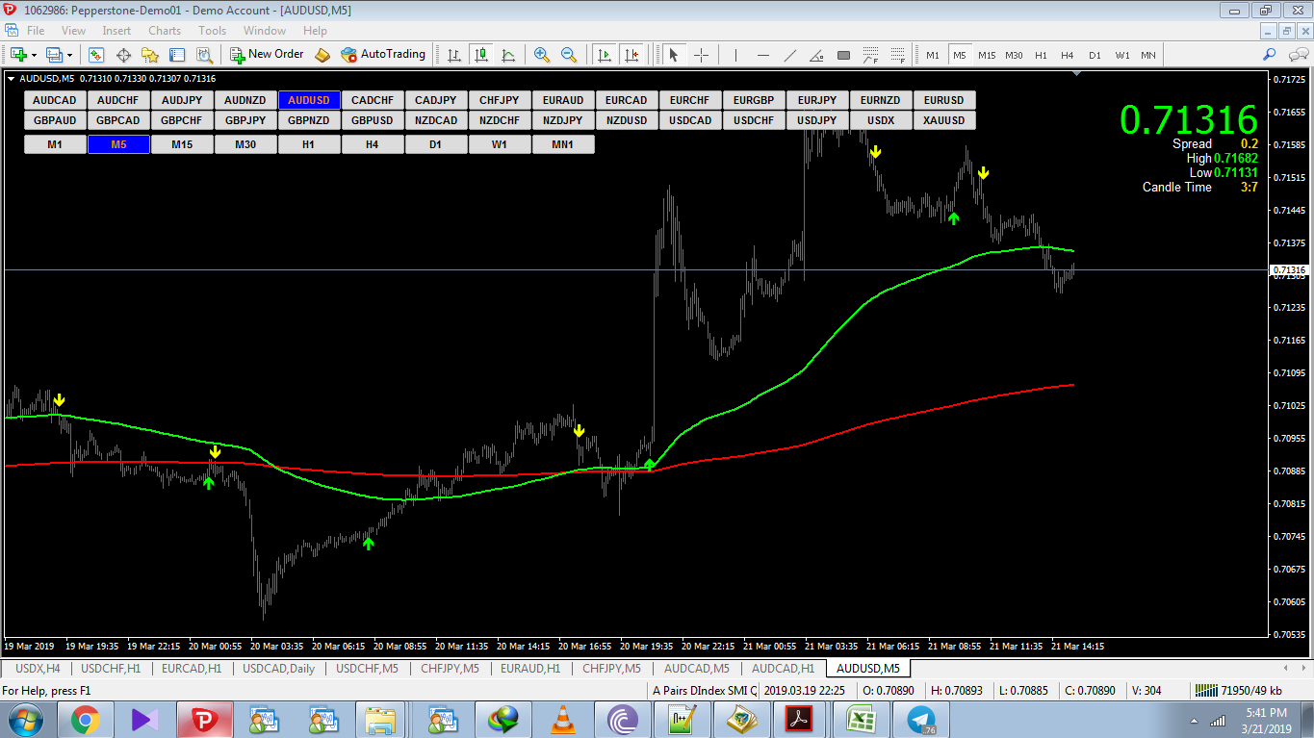Select the rectangle drawing tool
The width and height of the screenshot is (1314, 738).
coord(844,55)
